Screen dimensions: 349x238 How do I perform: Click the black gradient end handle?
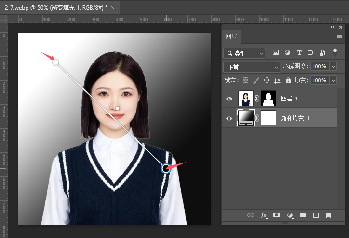point(165,168)
